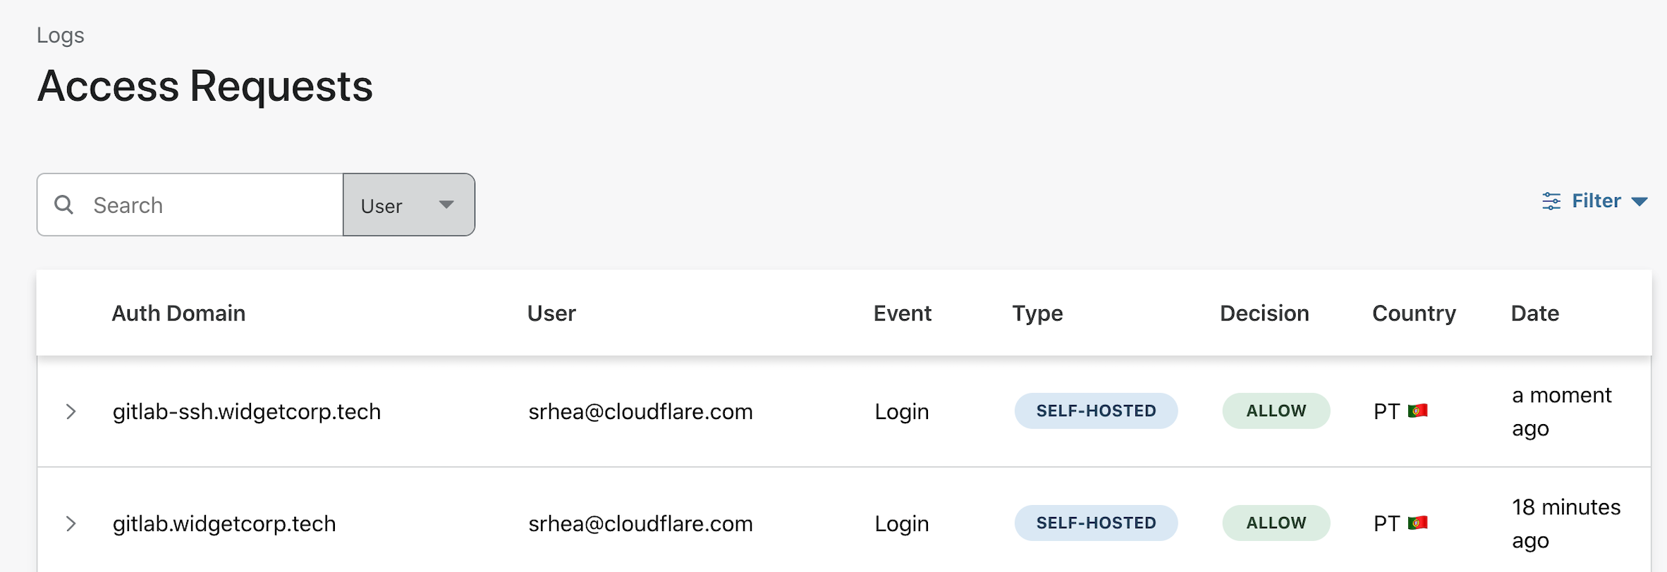This screenshot has height=572, width=1667.
Task: Click the Type column header
Action: (x=1037, y=313)
